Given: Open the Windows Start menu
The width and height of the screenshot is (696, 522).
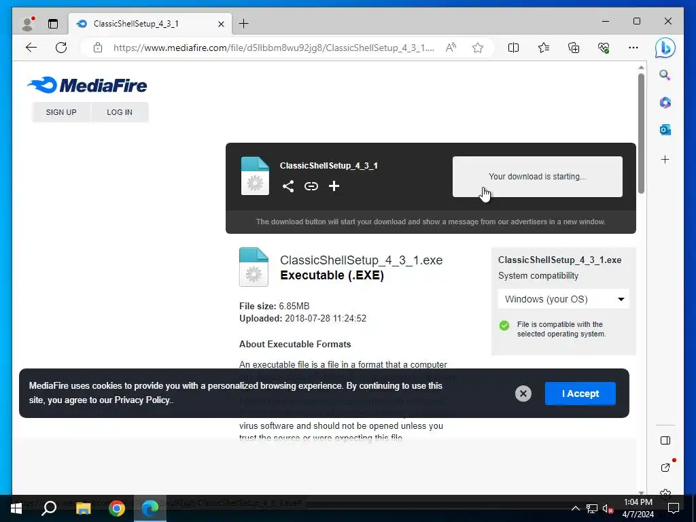Looking at the screenshot, I should pyautogui.click(x=16, y=508).
